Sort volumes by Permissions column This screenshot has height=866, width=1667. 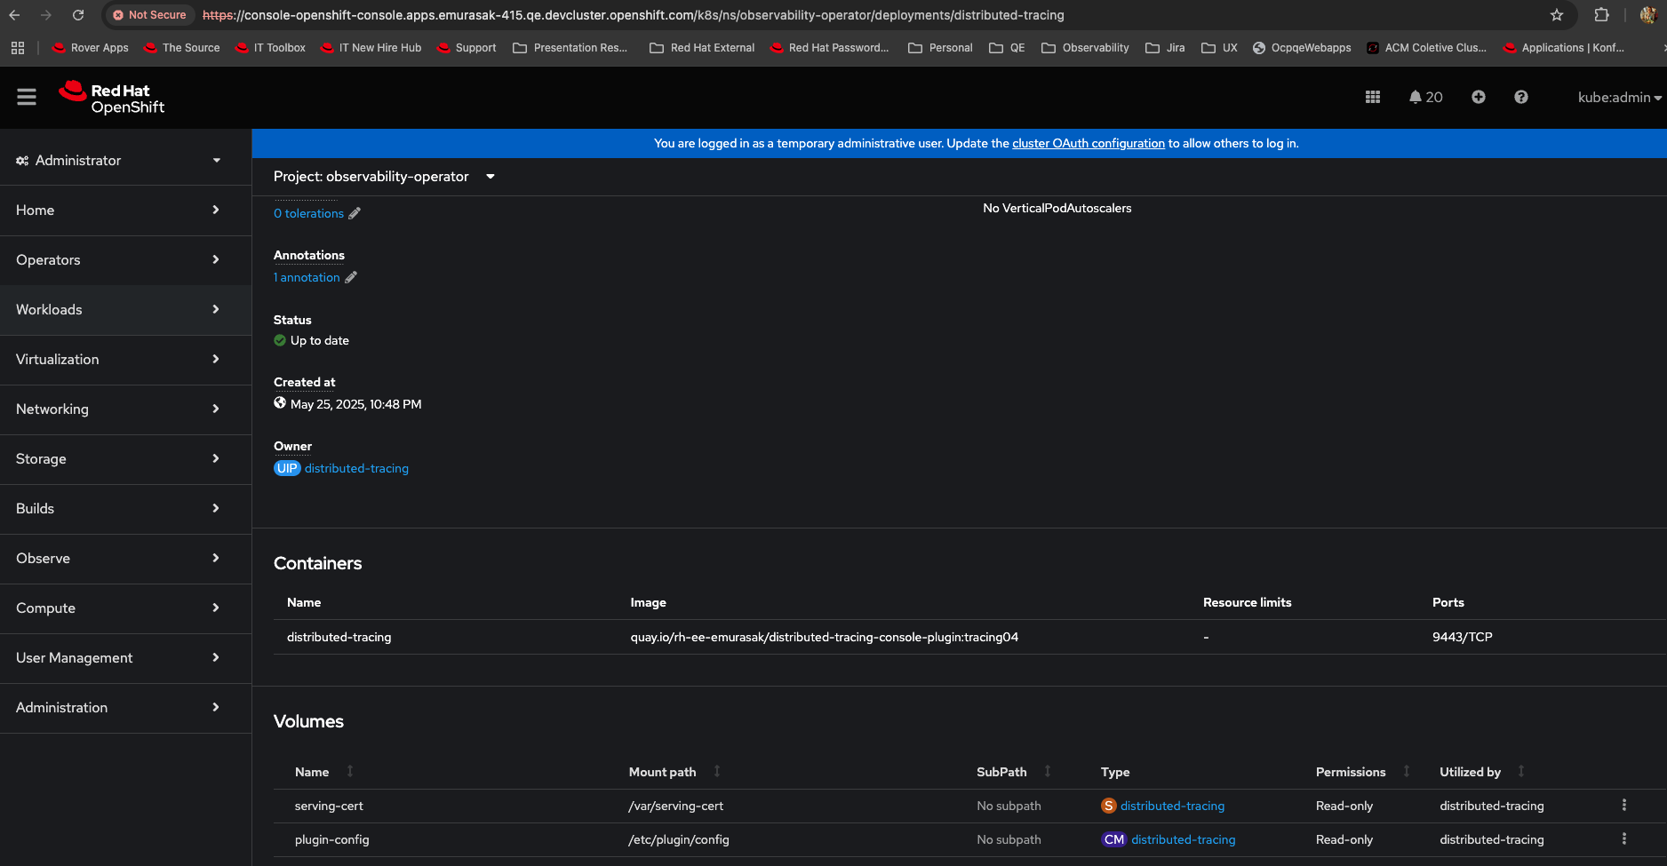coord(1407,771)
